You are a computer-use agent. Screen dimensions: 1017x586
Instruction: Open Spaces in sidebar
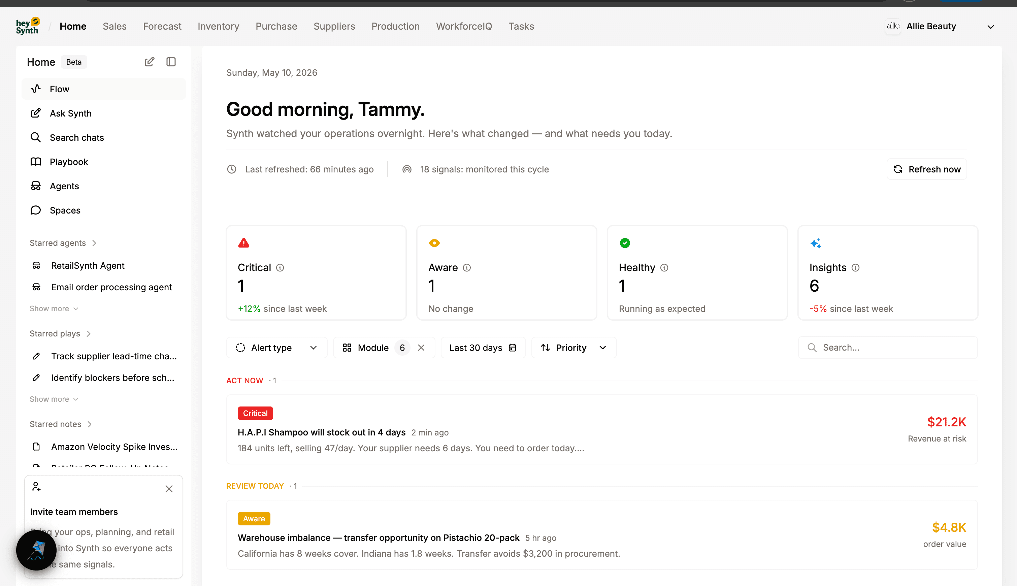pos(103,210)
